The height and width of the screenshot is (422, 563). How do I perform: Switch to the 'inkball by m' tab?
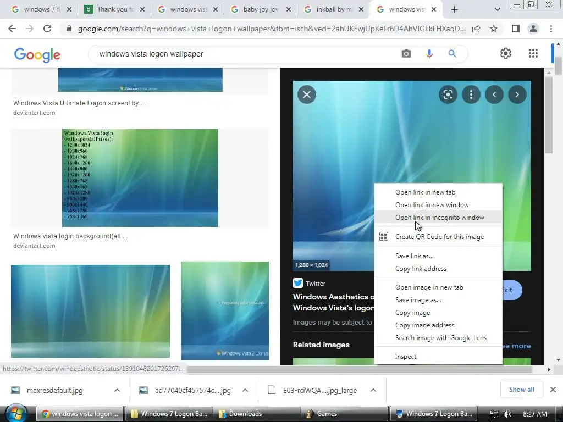click(x=334, y=9)
